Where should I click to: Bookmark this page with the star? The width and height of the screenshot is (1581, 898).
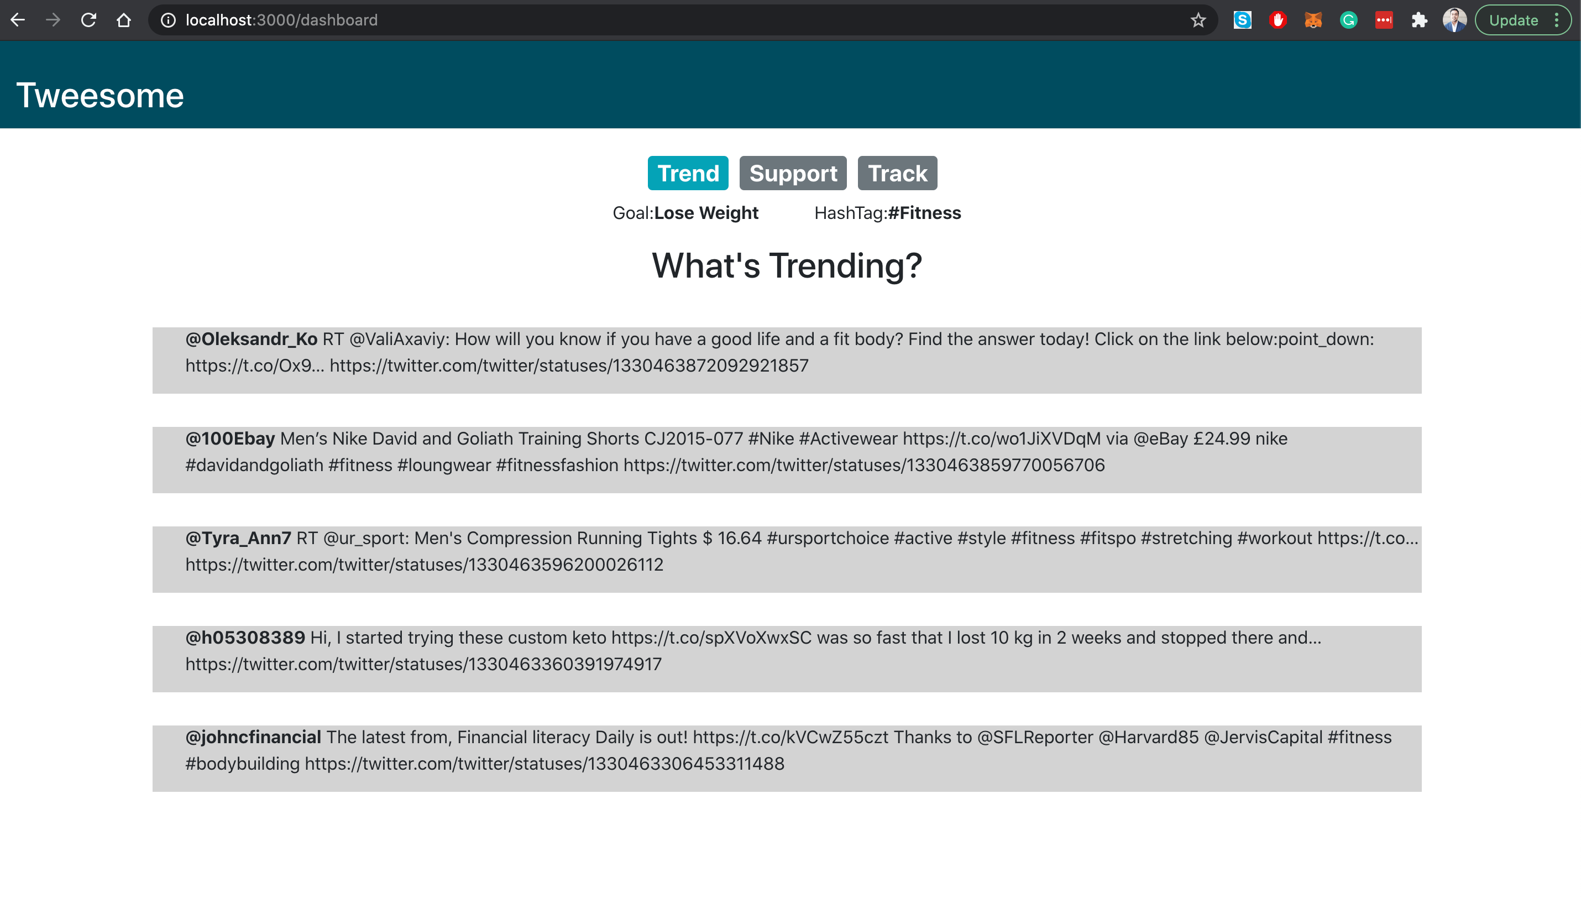pos(1197,20)
